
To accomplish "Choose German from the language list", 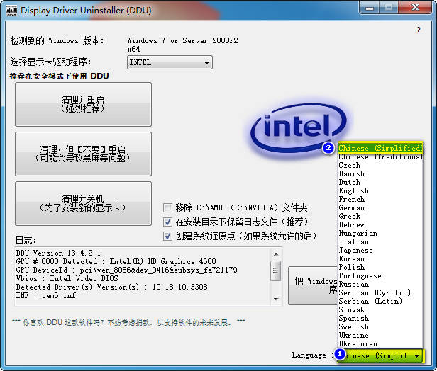I will click(x=380, y=207).
